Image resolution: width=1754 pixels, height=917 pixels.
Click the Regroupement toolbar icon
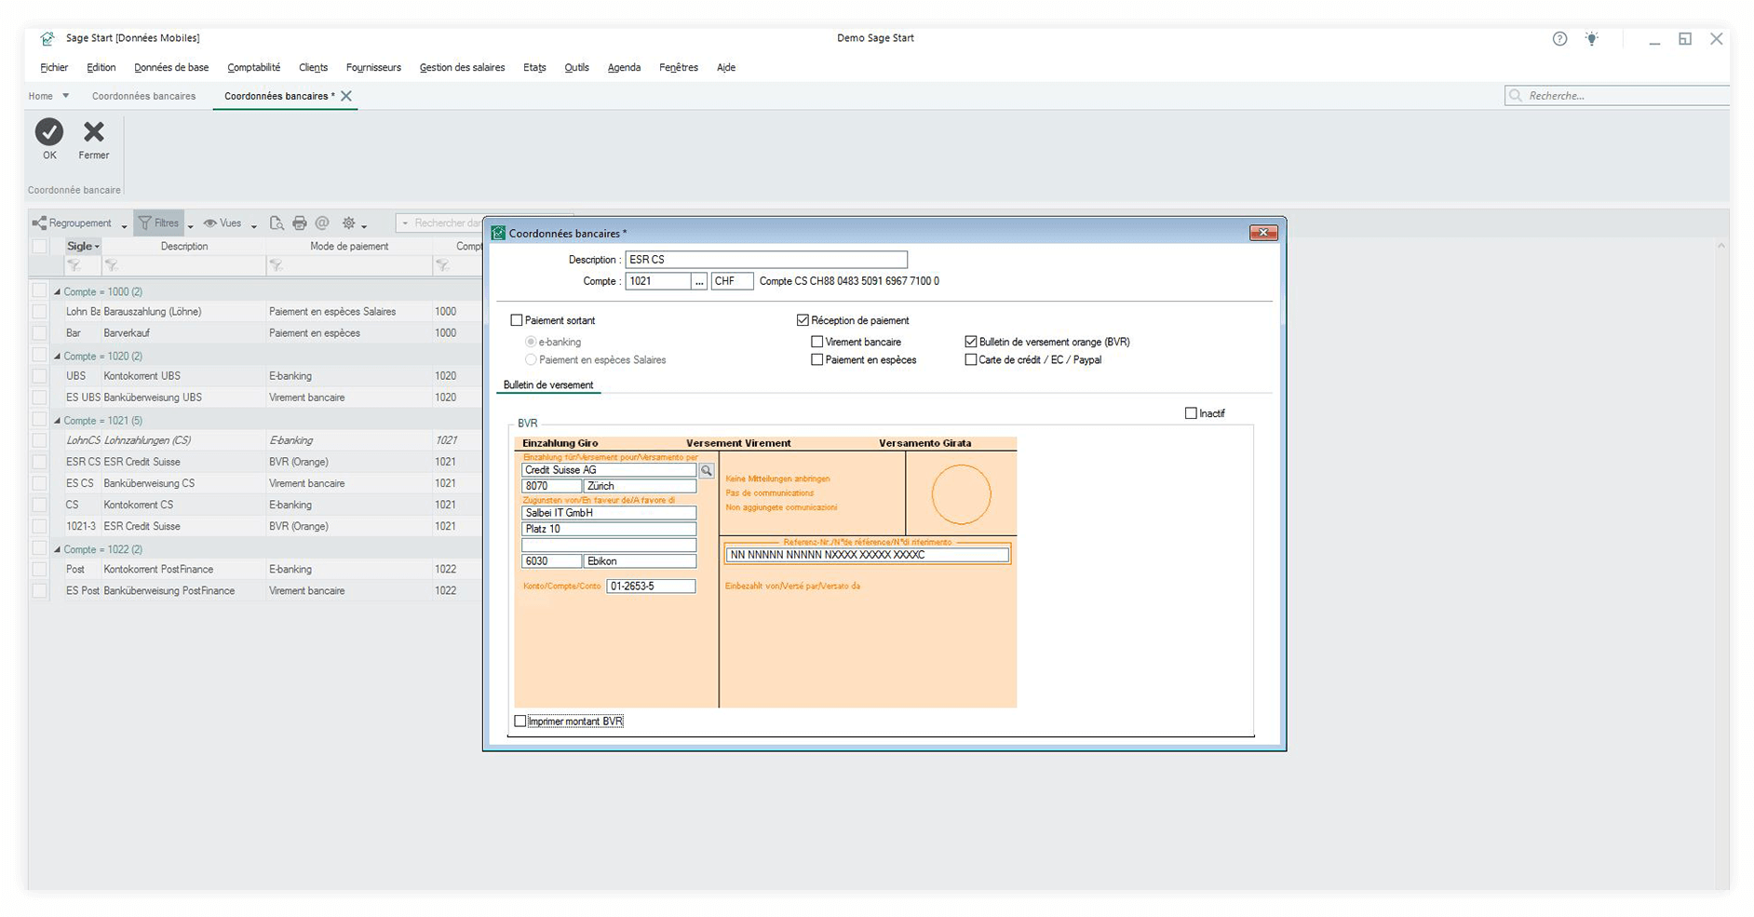(39, 223)
